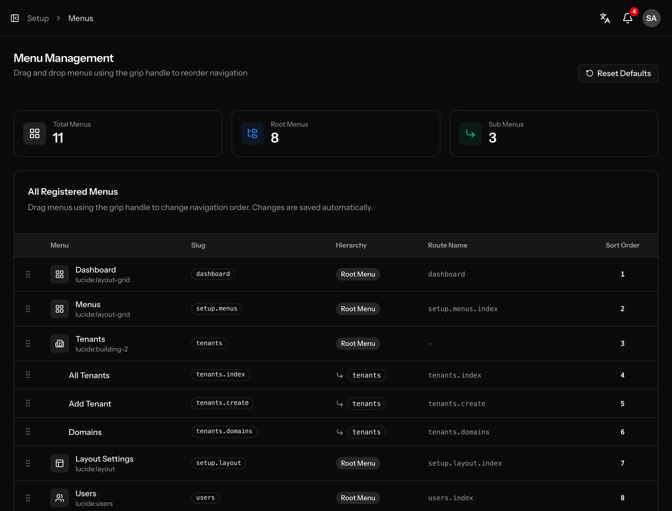The height and width of the screenshot is (511, 672).
Task: Click the Root Menus tree icon
Action: 252,133
